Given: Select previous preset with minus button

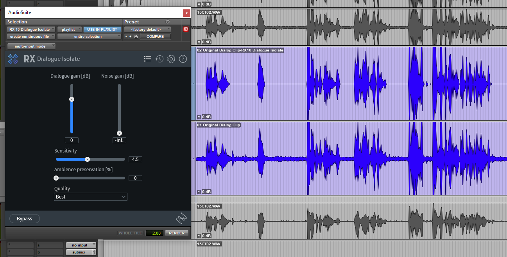Looking at the screenshot, I should pos(126,37).
